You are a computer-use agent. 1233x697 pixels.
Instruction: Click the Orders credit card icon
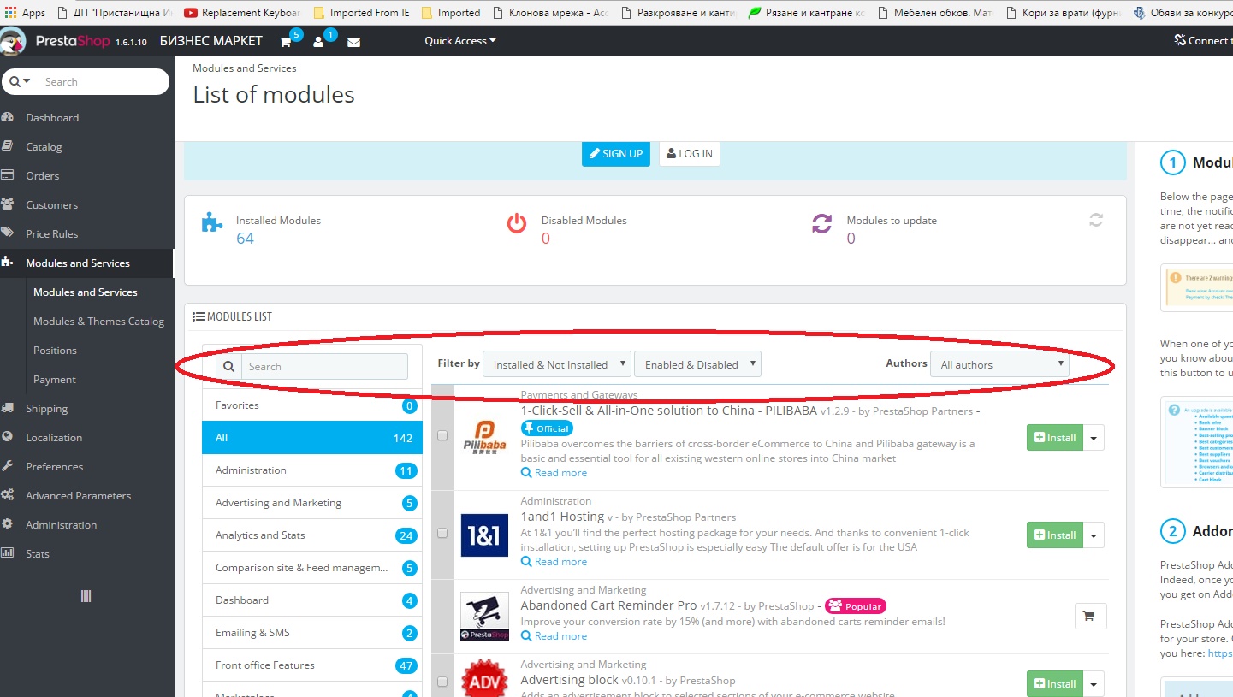(8, 175)
